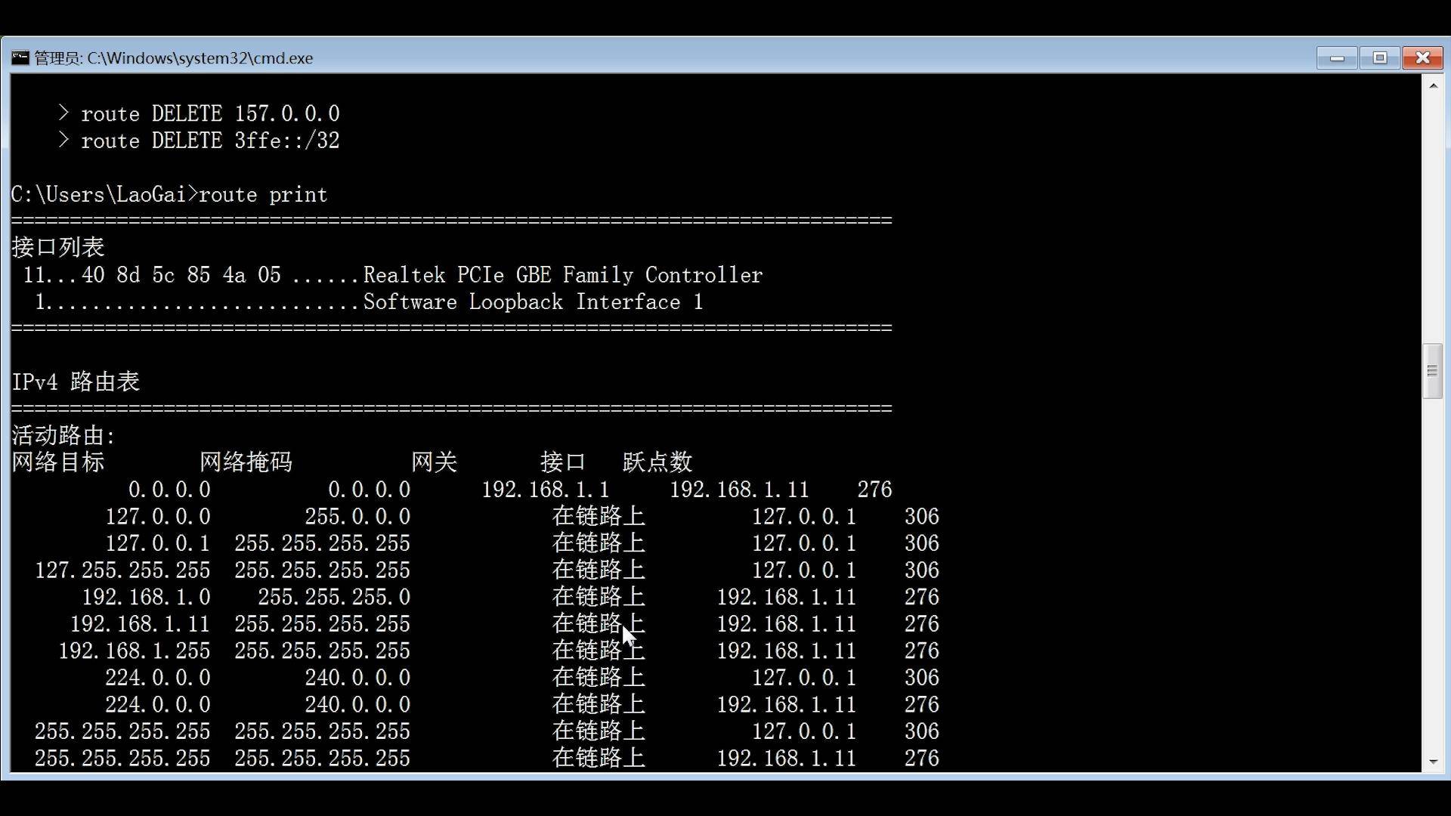Close the cmd.exe window

[x=1422, y=58]
